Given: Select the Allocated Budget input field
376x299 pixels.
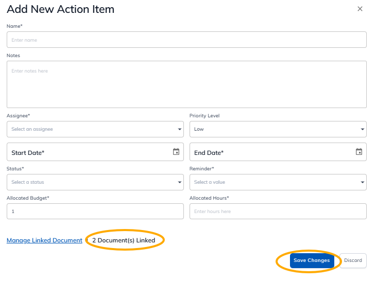Looking at the screenshot, I should tap(95, 212).
